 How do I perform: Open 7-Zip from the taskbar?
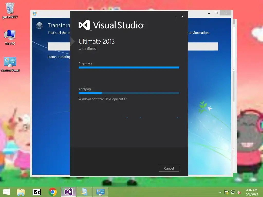click(x=37, y=192)
